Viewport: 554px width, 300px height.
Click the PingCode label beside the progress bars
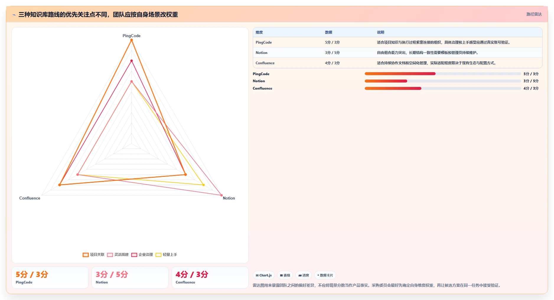(261, 74)
